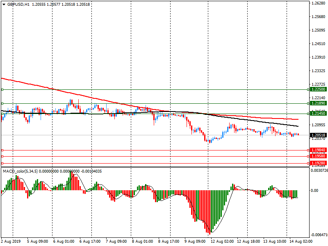
Task: Click price axis label 1.25680
Action: point(319,17)
